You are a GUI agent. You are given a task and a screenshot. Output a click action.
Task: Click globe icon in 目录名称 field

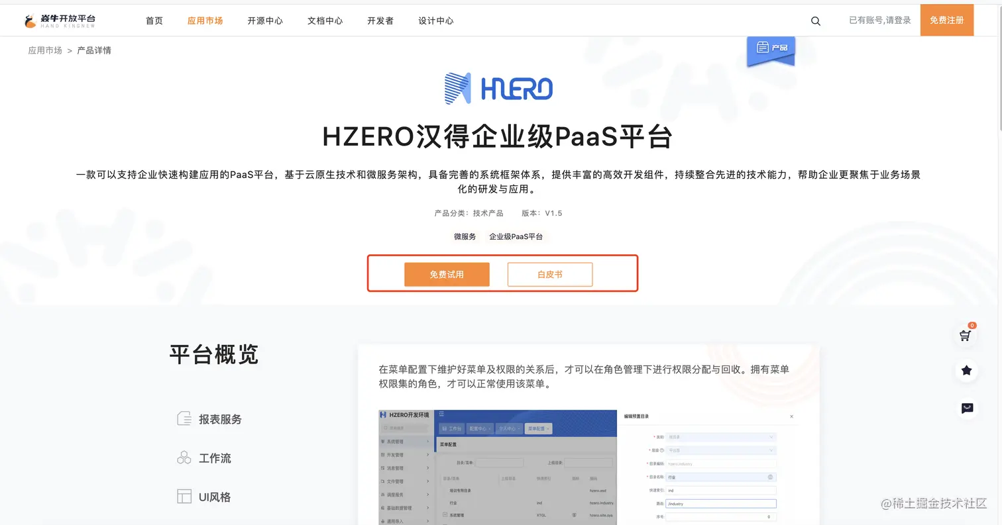[x=770, y=477]
